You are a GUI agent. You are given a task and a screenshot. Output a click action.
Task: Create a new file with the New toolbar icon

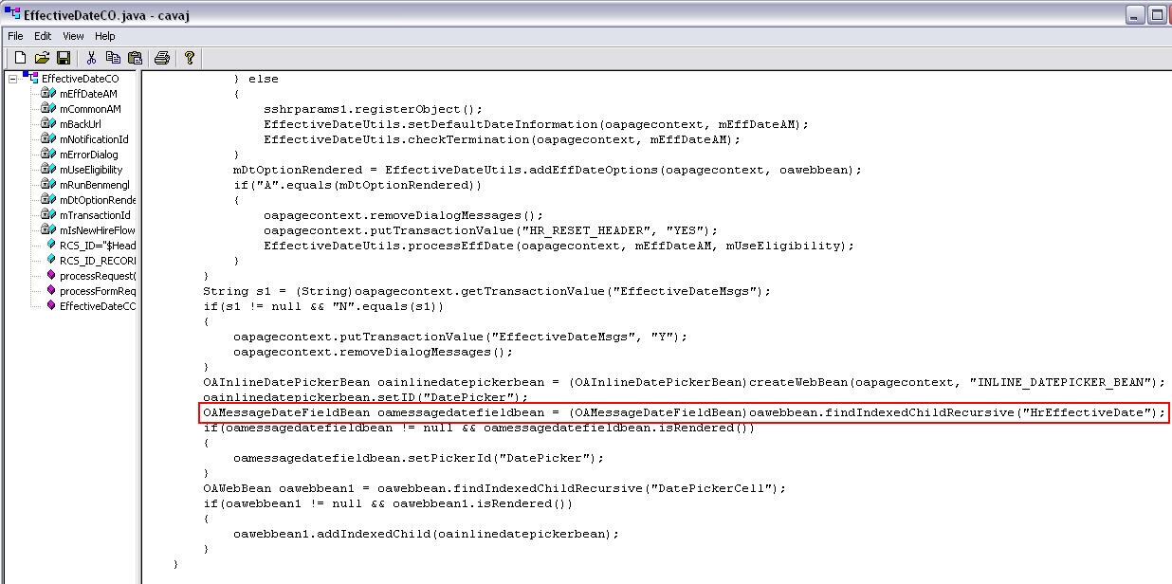point(20,58)
